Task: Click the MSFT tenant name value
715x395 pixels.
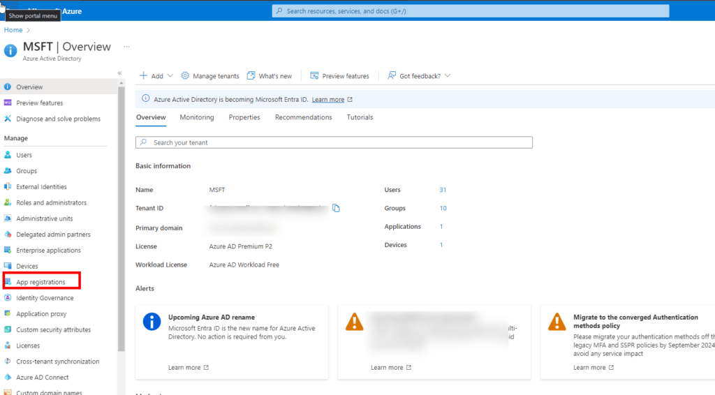Action: [217, 190]
